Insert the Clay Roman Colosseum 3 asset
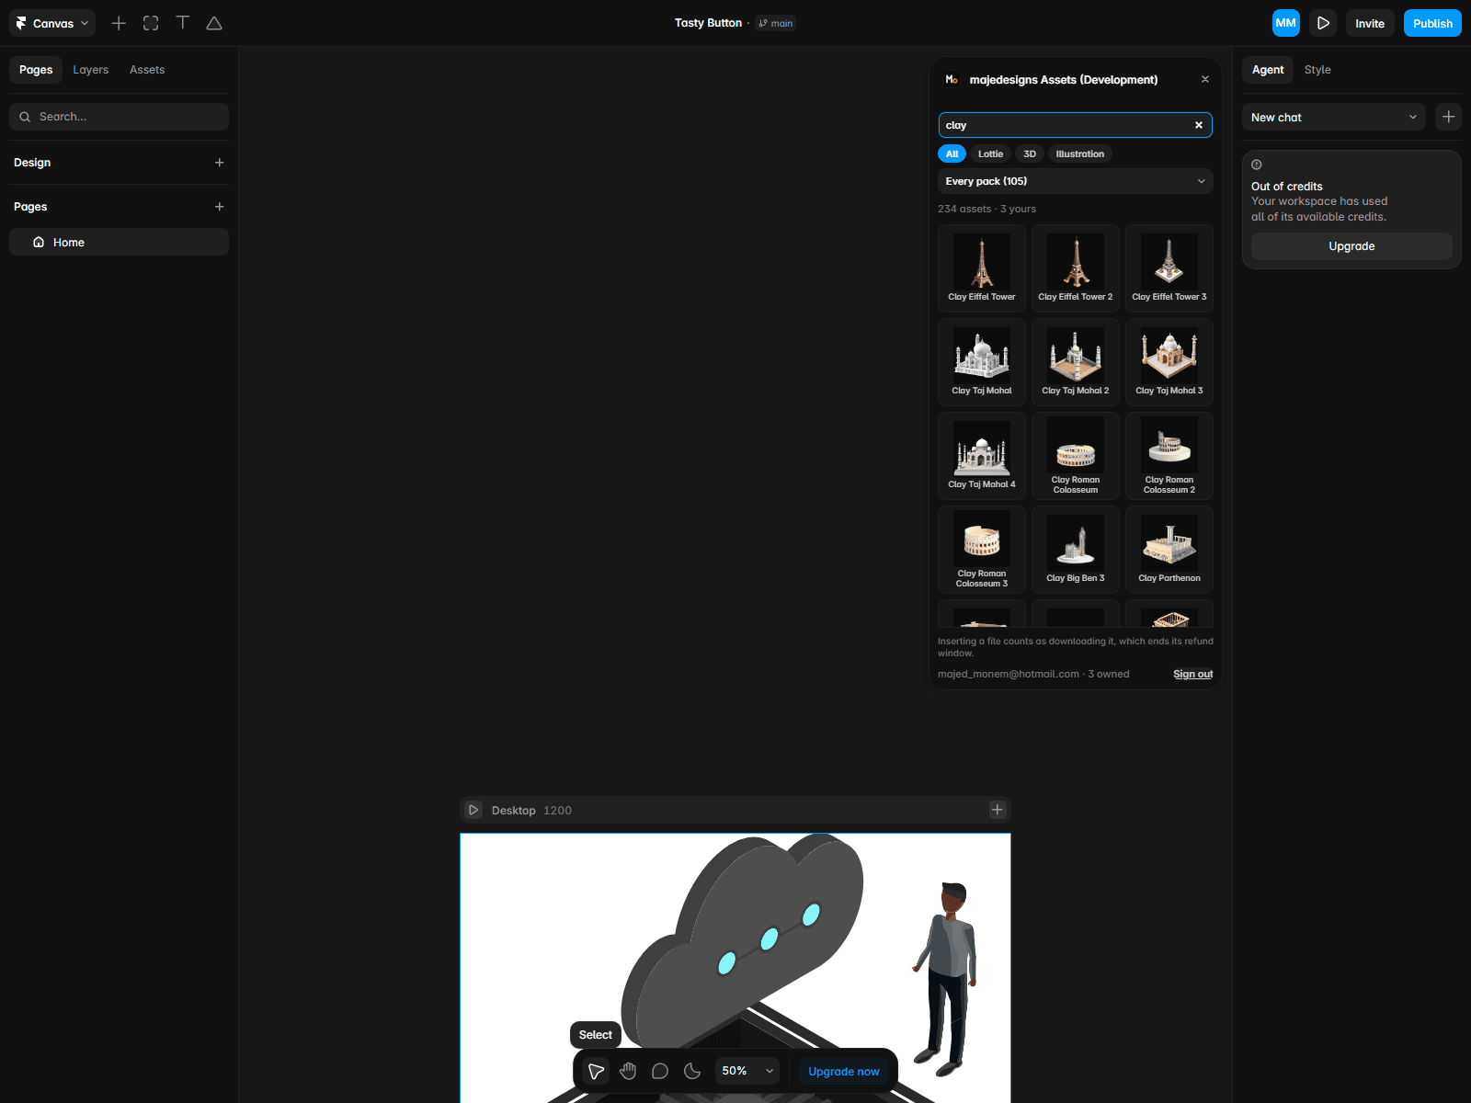Image resolution: width=1471 pixels, height=1103 pixels. coord(982,549)
